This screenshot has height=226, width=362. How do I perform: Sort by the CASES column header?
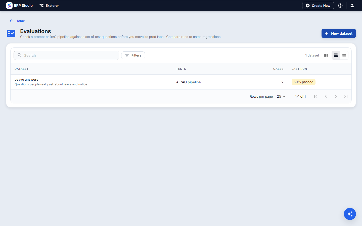tap(278, 69)
